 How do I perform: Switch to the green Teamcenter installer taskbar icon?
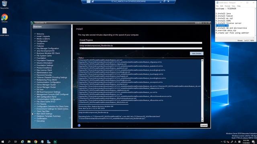coord(55,142)
